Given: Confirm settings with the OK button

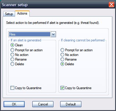Looking at the screenshot, I should pos(14,104).
